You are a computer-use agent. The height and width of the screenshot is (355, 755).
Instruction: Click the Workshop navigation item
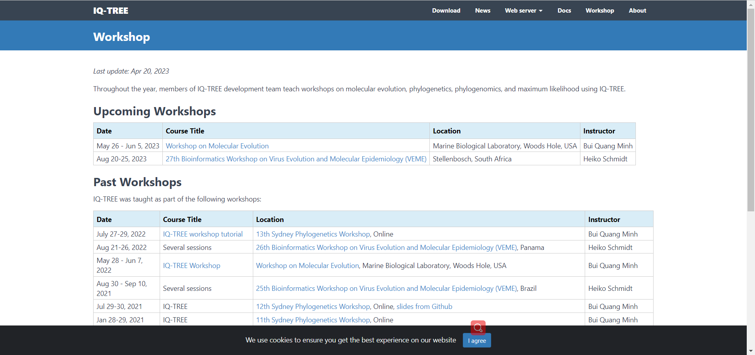tap(600, 11)
